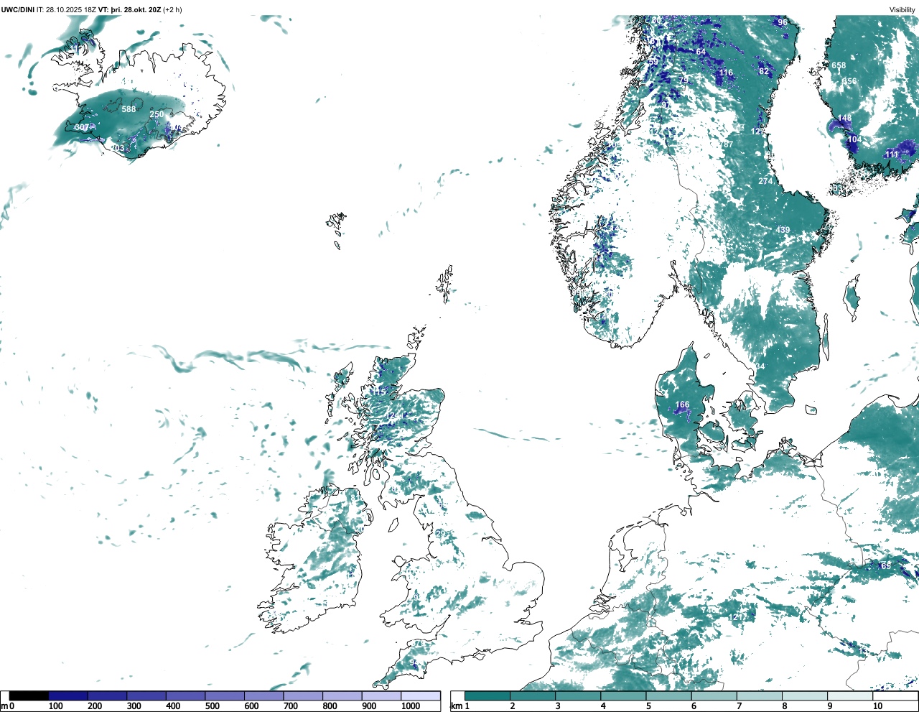Image resolution: width=919 pixels, height=712 pixels.
Task: Click the 307 value in west Iceland
Action: pyautogui.click(x=82, y=127)
